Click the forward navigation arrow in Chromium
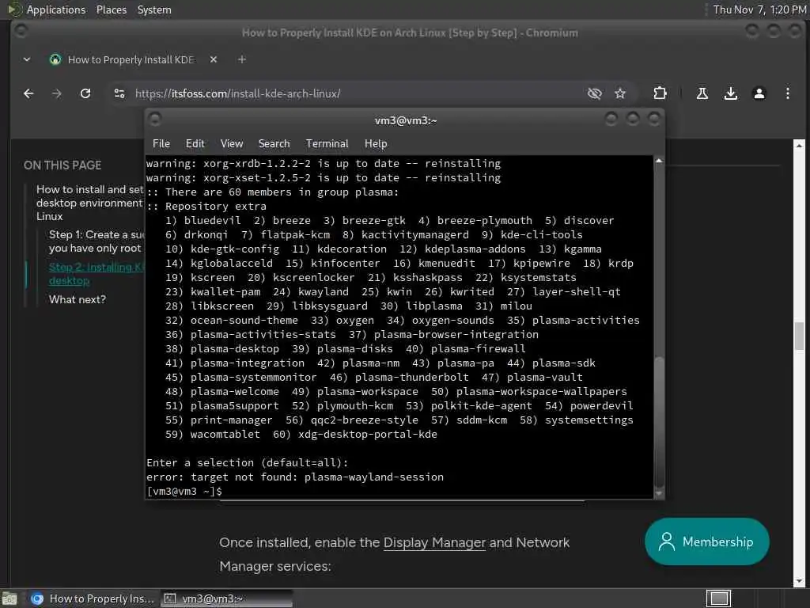This screenshot has height=608, width=810. (57, 93)
